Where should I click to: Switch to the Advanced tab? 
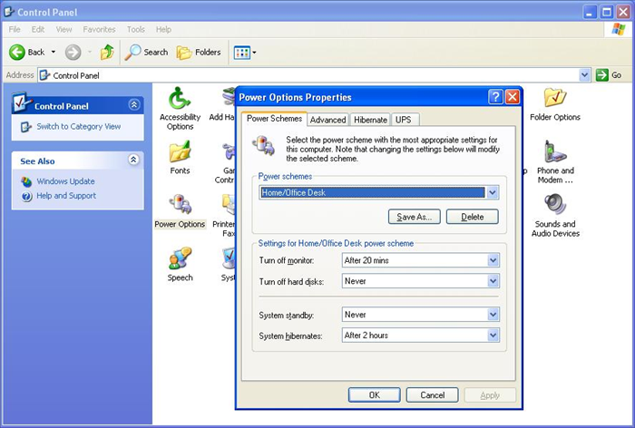(327, 120)
